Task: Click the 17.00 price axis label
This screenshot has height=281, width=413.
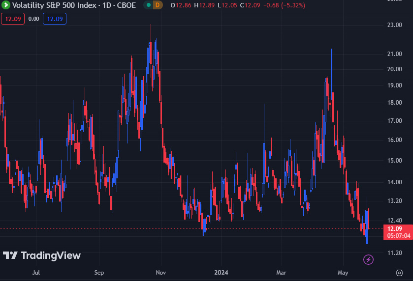Action: pyautogui.click(x=395, y=121)
